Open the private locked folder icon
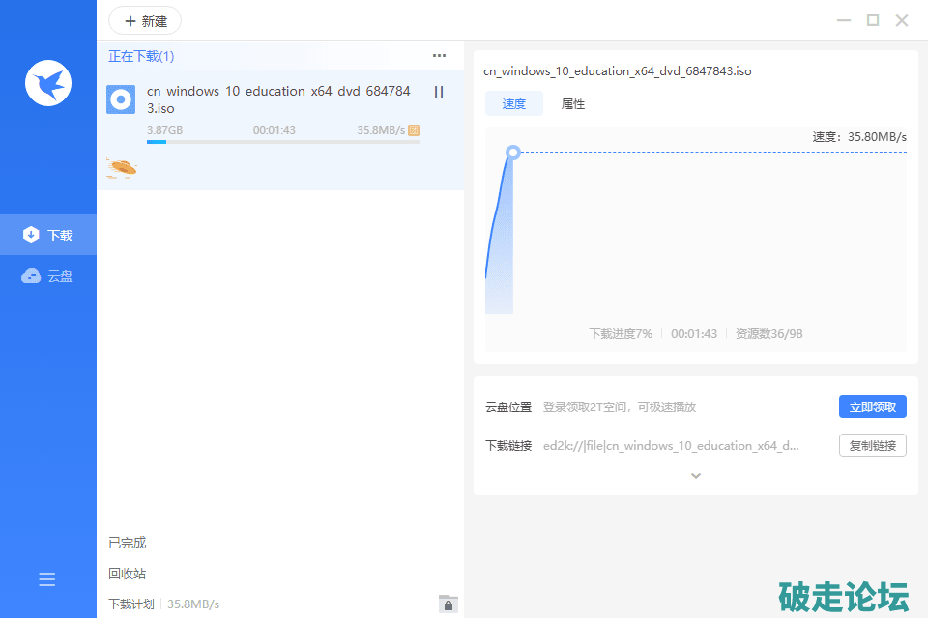 click(448, 604)
